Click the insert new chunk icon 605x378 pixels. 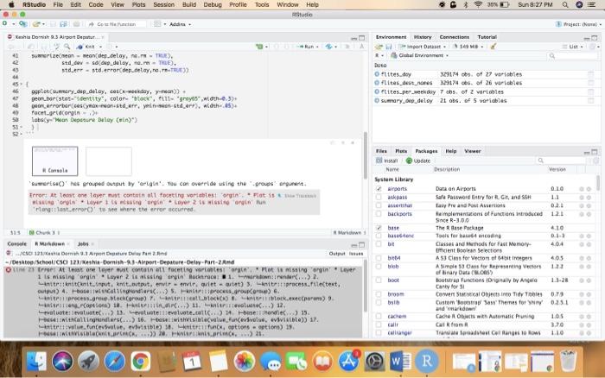tap(259, 47)
